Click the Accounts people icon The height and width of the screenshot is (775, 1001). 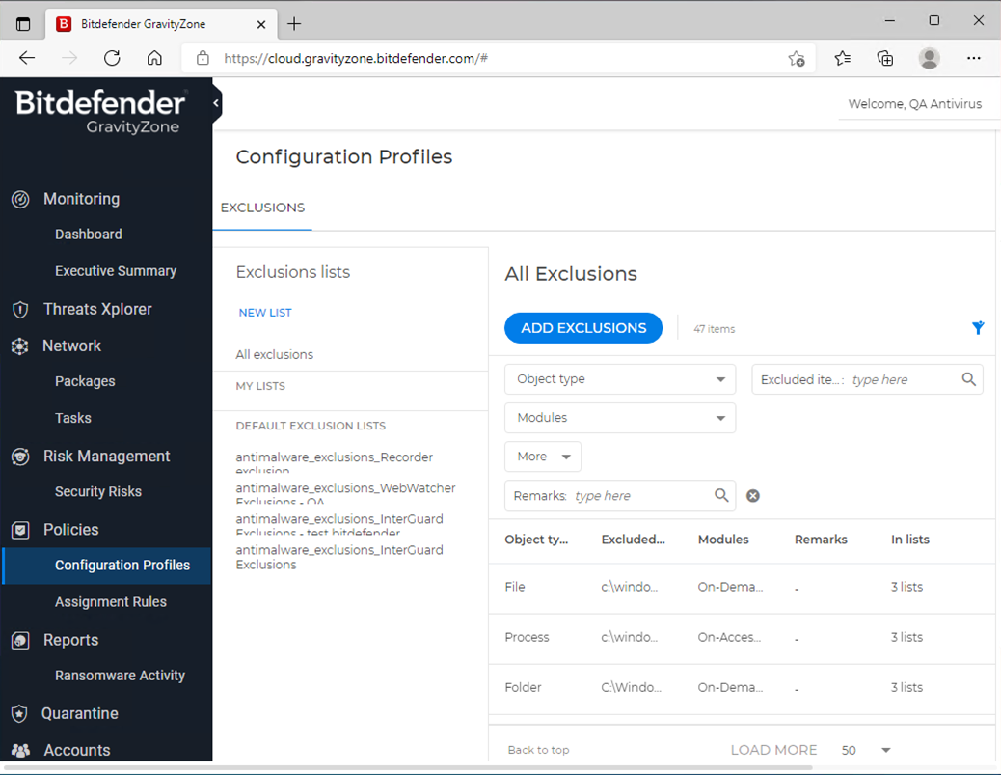point(20,750)
